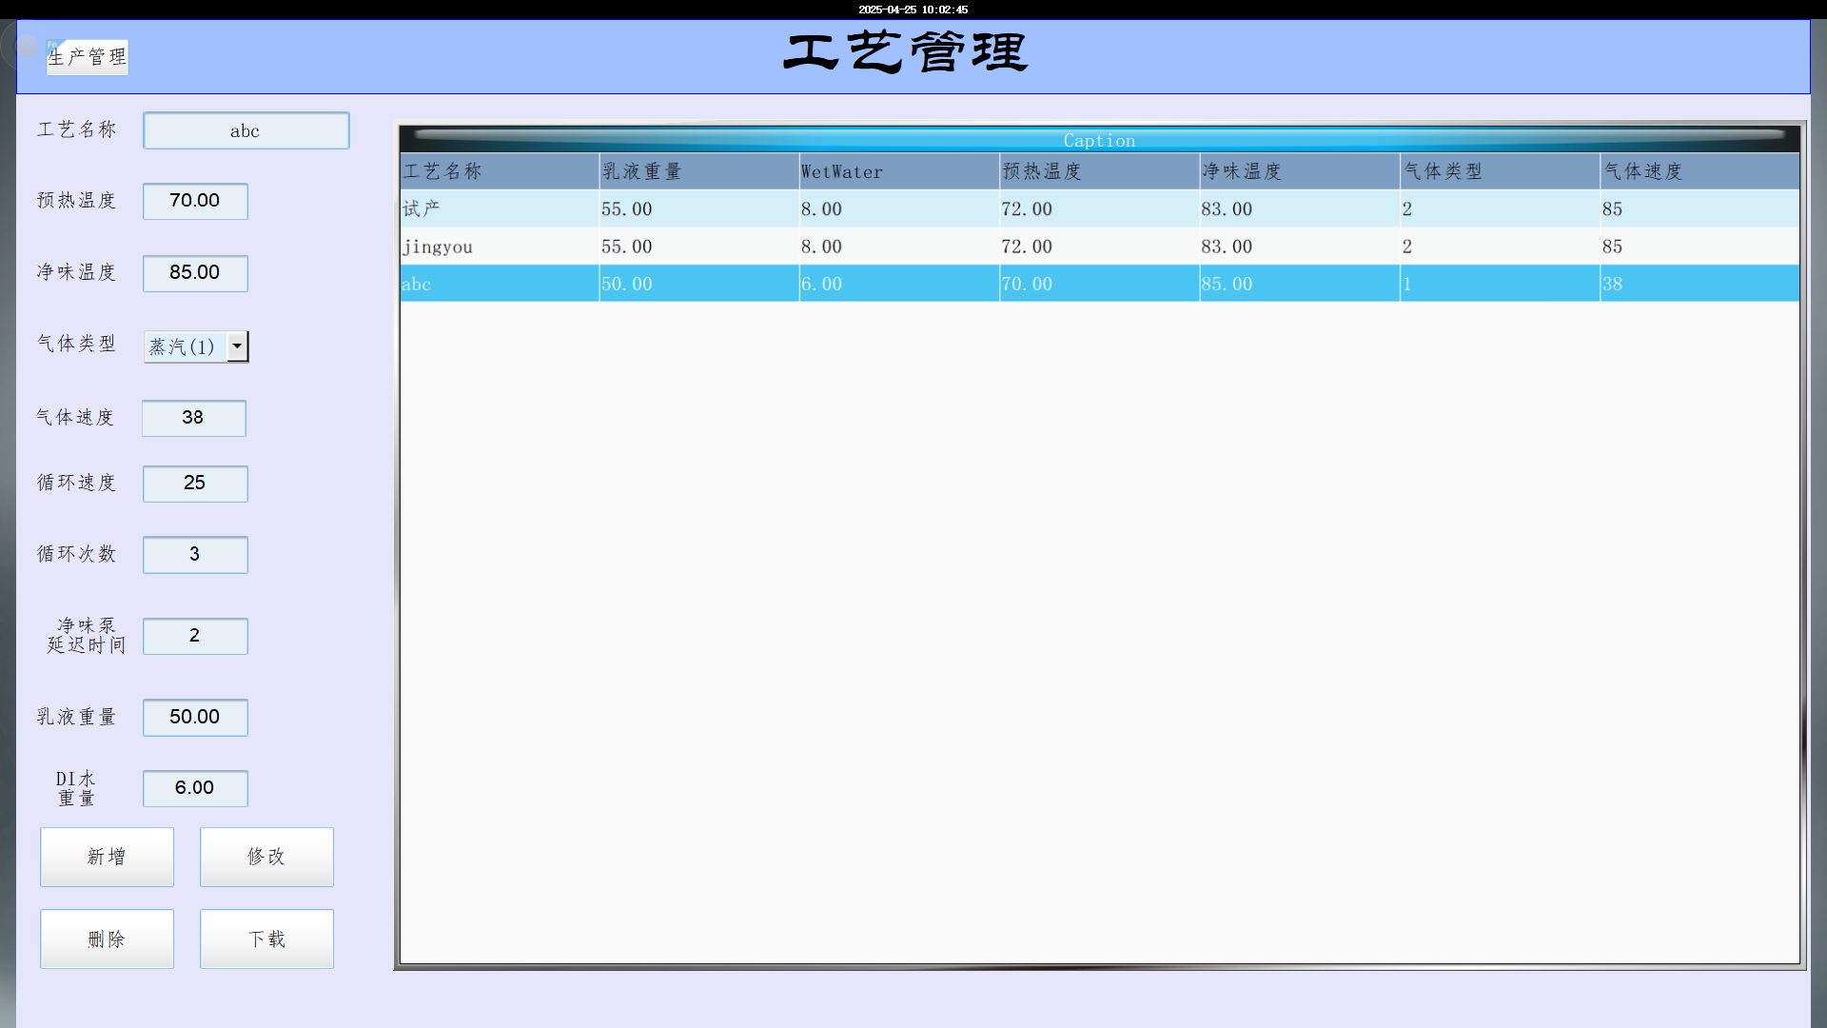Click the 净味泵延迟时间 field showing 2

pyautogui.click(x=195, y=636)
